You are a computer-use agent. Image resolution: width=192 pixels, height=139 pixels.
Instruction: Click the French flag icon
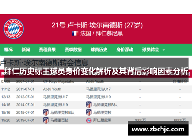coord(75,33)
